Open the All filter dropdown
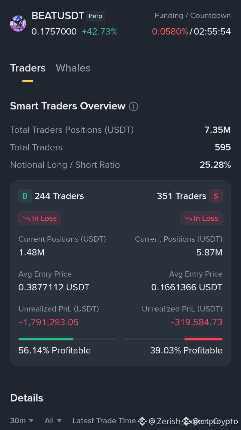 [53, 421]
